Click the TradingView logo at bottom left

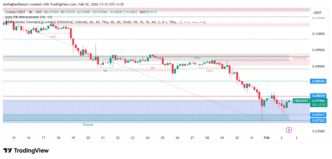coord(26,151)
